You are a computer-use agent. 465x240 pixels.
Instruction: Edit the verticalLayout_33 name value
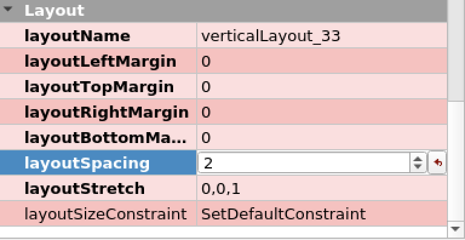point(322,35)
